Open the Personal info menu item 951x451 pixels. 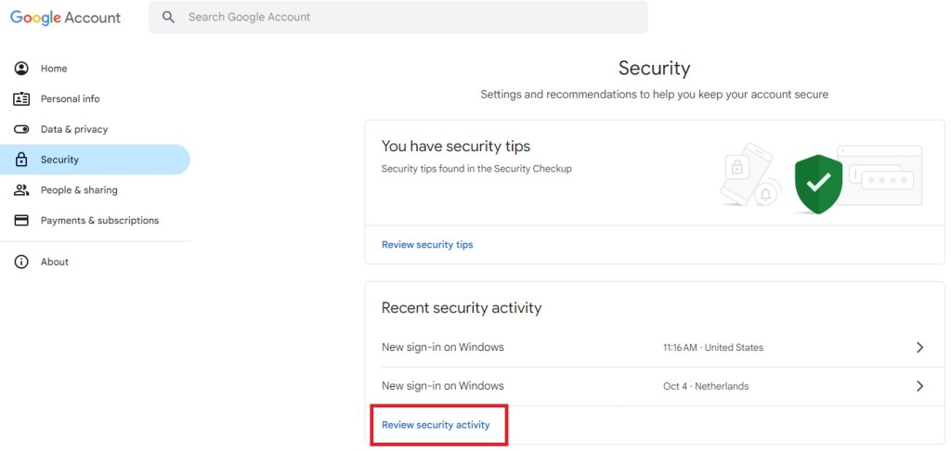(70, 99)
